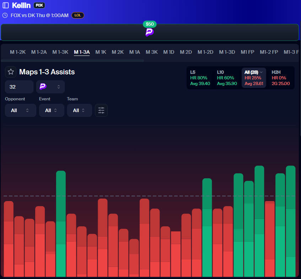The width and height of the screenshot is (301, 279).
Task: Switch to the M 1K tab
Action: (101, 52)
